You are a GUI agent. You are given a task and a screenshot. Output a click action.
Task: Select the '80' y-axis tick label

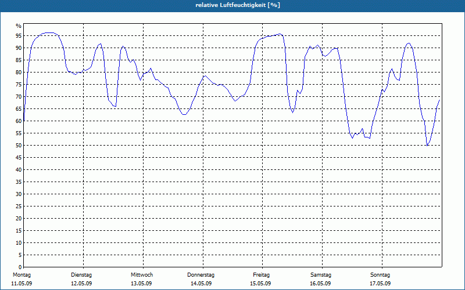(x=19, y=72)
